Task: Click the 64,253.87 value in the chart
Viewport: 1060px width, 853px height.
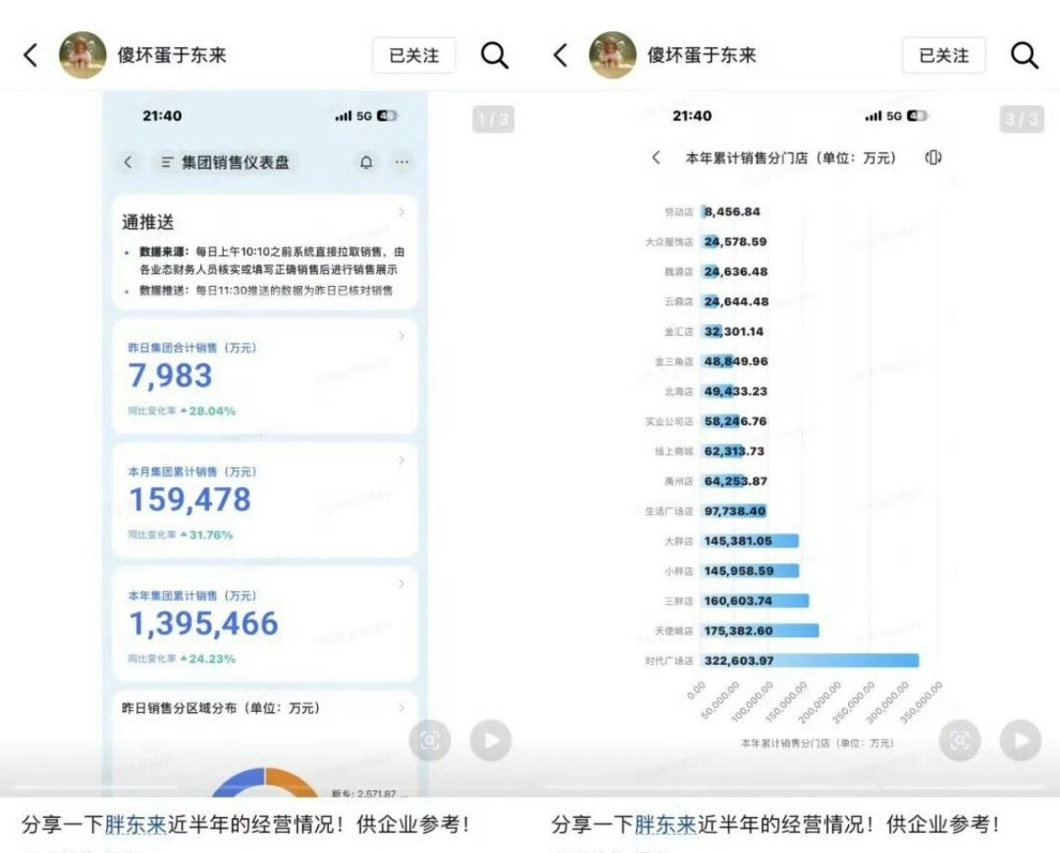Action: click(x=736, y=481)
